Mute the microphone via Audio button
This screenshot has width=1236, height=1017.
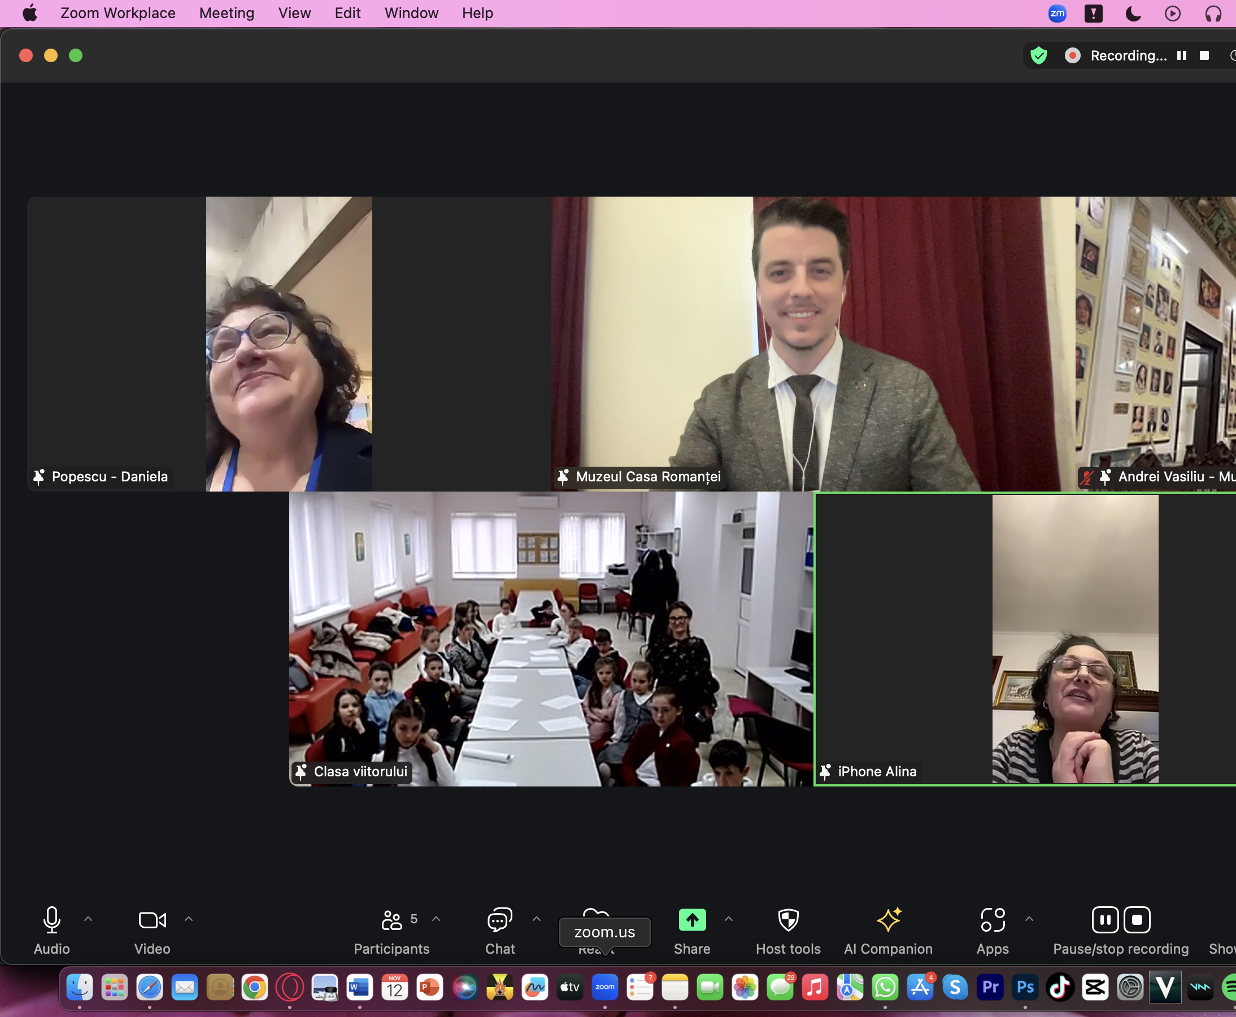pyautogui.click(x=51, y=920)
